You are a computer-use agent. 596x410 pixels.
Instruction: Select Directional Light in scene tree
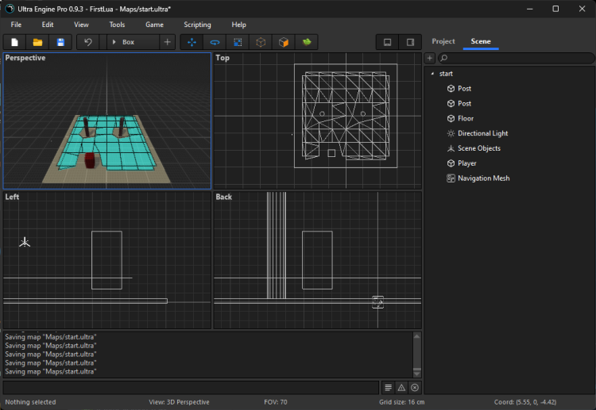point(482,133)
